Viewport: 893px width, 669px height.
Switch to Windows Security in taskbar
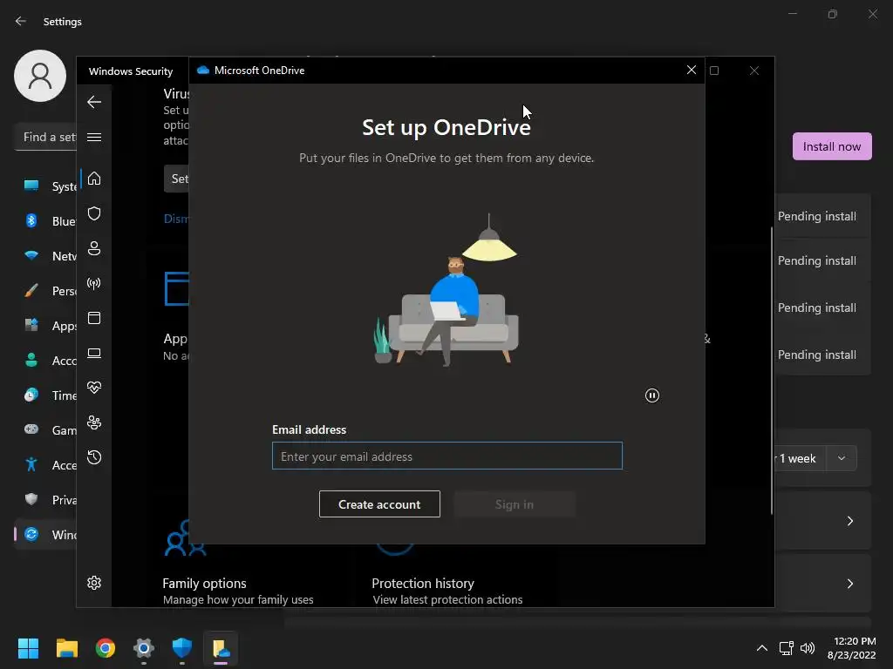[x=182, y=648]
